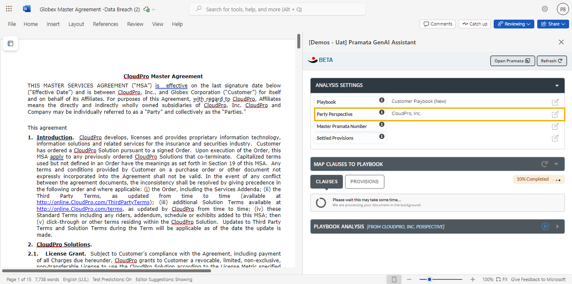
Task: Open the online.CloudPro.com/terms link
Action: point(80,209)
